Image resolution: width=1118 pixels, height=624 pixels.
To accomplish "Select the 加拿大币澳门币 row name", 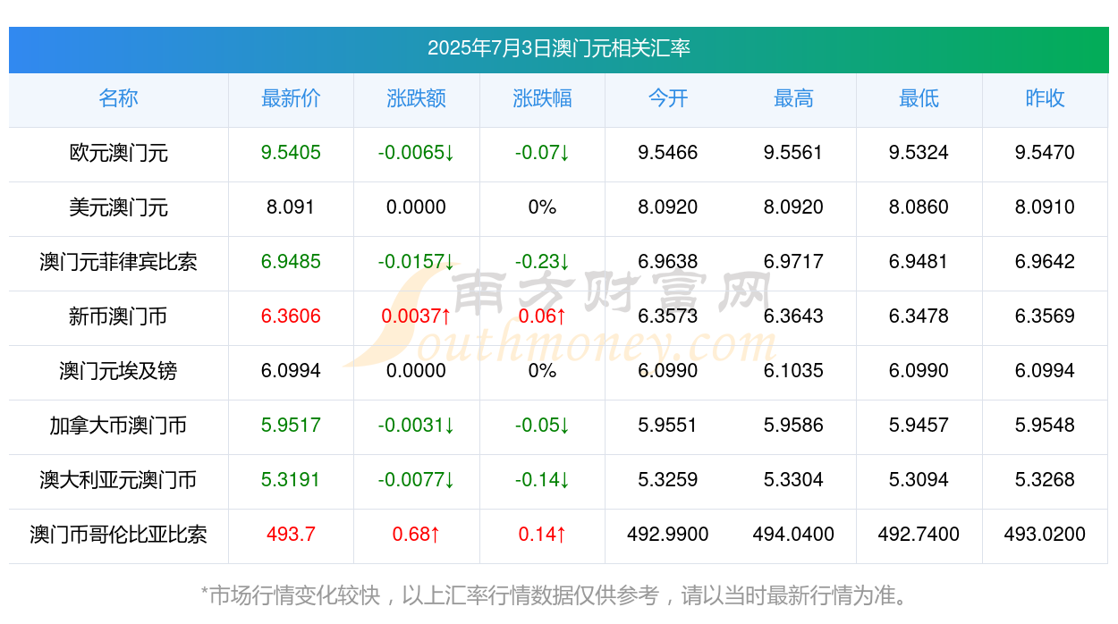I will coord(118,426).
